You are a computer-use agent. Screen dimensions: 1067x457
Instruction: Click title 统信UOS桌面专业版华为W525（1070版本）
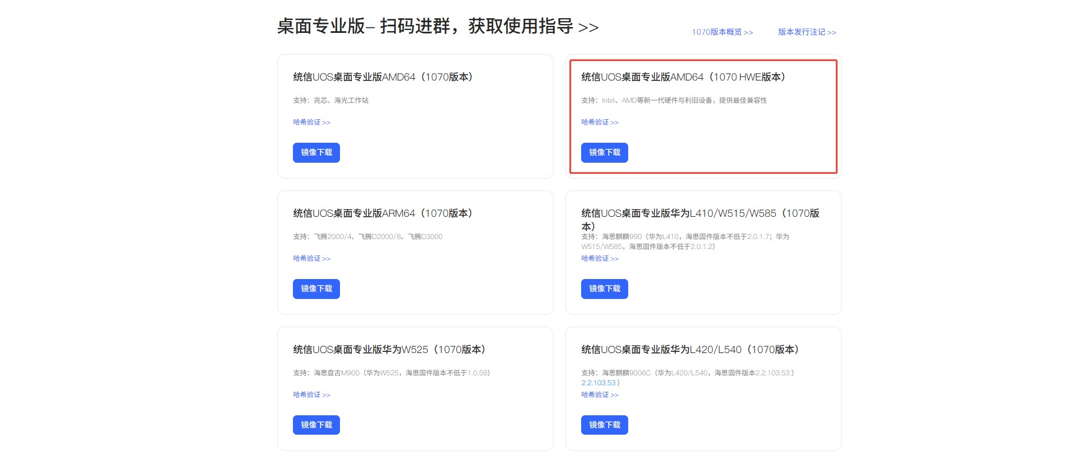point(392,350)
